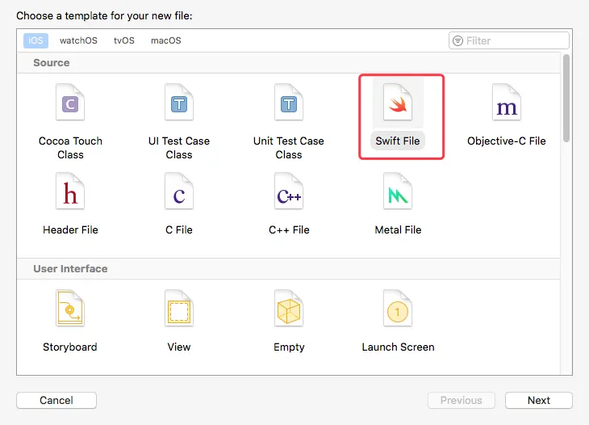Viewport: 589px width, 425px height.
Task: Click the Next button
Action: pyautogui.click(x=538, y=400)
